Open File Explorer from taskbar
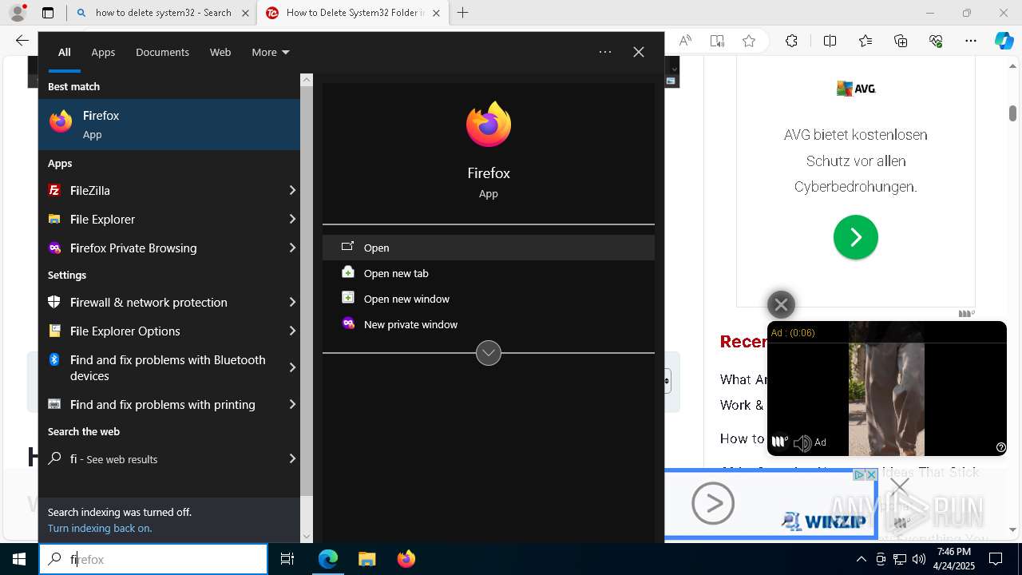Viewport: 1022px width, 575px height. point(366,559)
